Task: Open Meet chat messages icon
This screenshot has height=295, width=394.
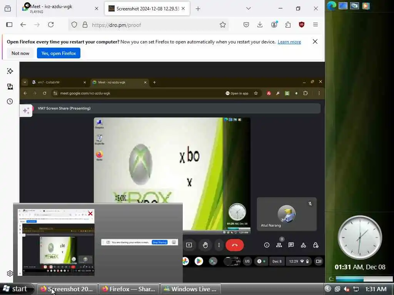Action: pos(291,245)
